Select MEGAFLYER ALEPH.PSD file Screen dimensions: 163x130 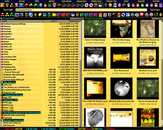click(13, 115)
